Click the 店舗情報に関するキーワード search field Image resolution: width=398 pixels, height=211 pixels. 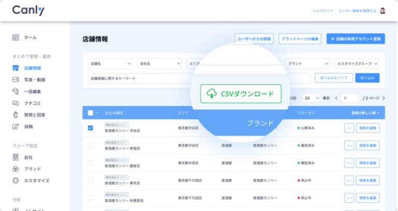135,78
